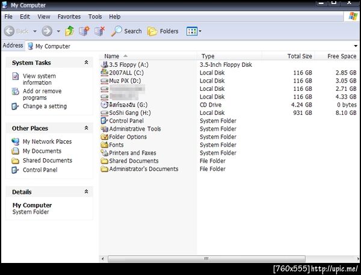Click the "CD Drive" type cell

pyautogui.click(x=211, y=105)
